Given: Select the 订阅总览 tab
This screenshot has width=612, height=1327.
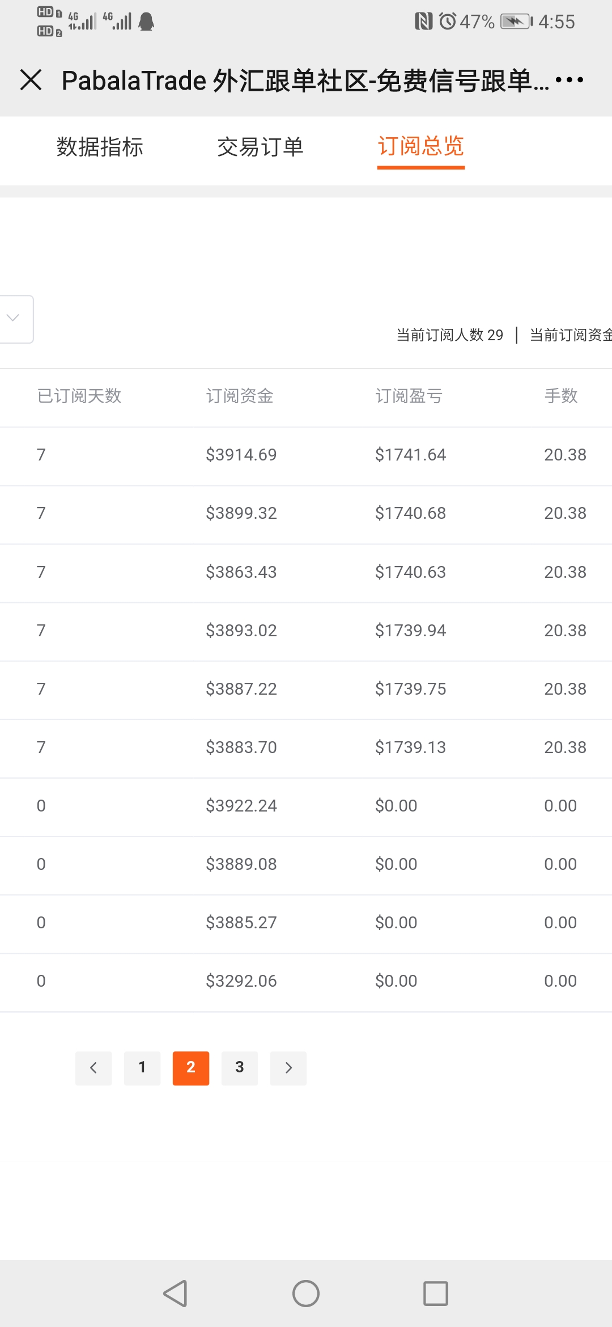Looking at the screenshot, I should pos(421,146).
